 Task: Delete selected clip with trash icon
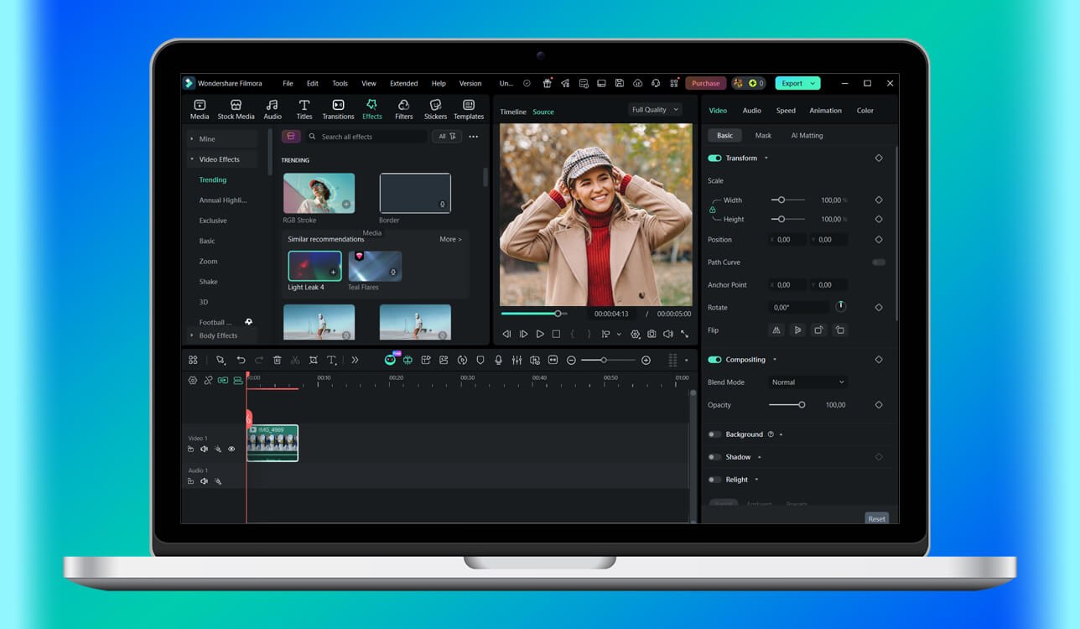coord(277,360)
